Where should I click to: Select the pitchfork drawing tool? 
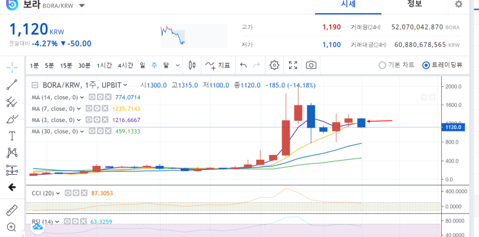point(12,102)
